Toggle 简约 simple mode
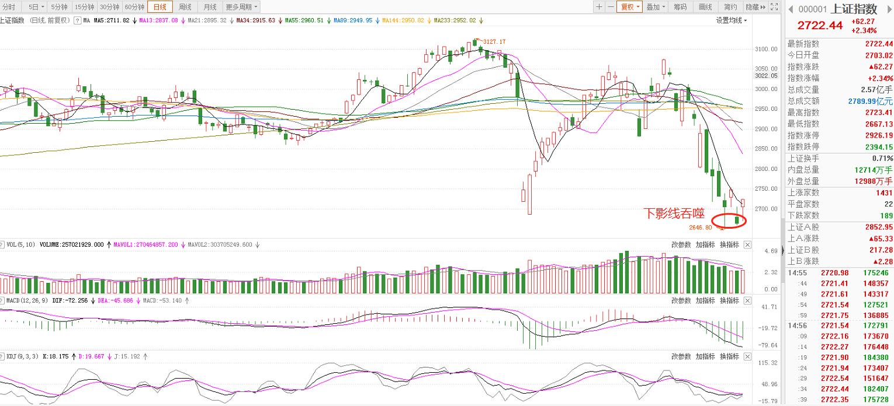The height and width of the screenshot is (406, 894). (x=730, y=7)
